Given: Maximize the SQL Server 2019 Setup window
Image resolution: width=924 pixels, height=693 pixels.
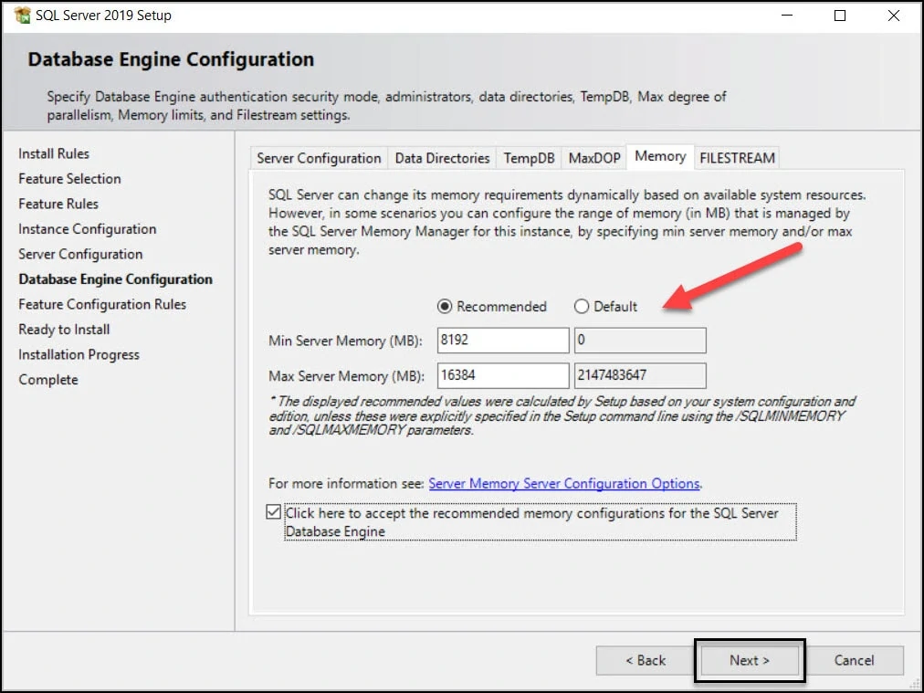Looking at the screenshot, I should click(x=840, y=16).
